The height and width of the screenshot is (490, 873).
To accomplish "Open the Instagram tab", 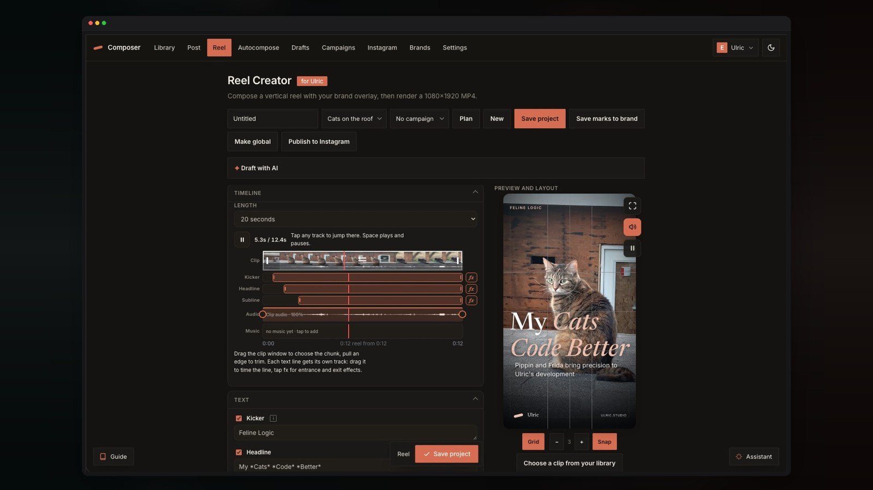I will pyautogui.click(x=382, y=48).
